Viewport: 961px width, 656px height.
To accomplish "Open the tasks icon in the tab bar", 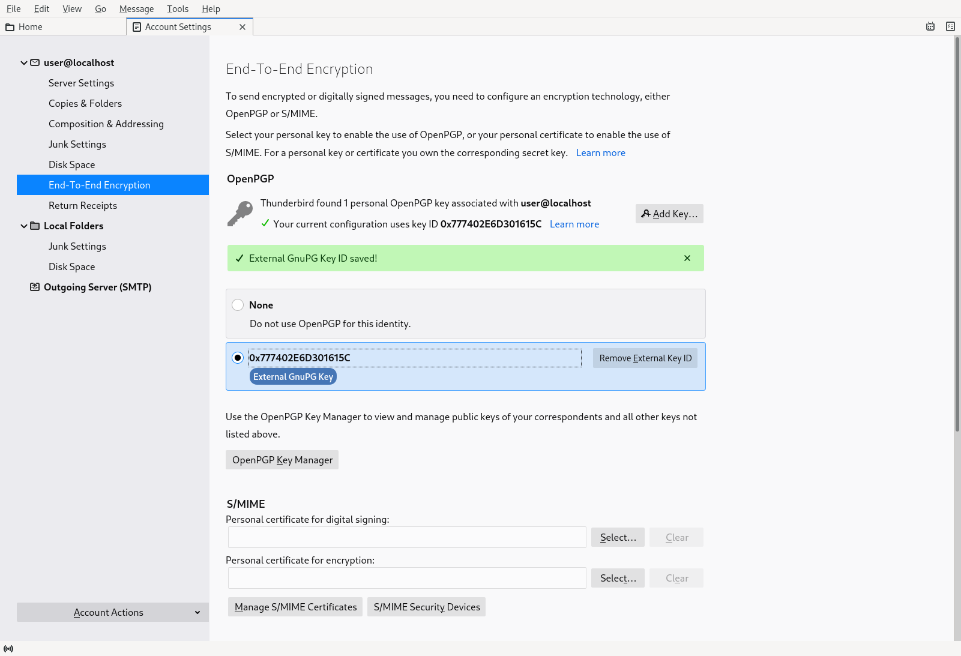I will click(x=950, y=26).
